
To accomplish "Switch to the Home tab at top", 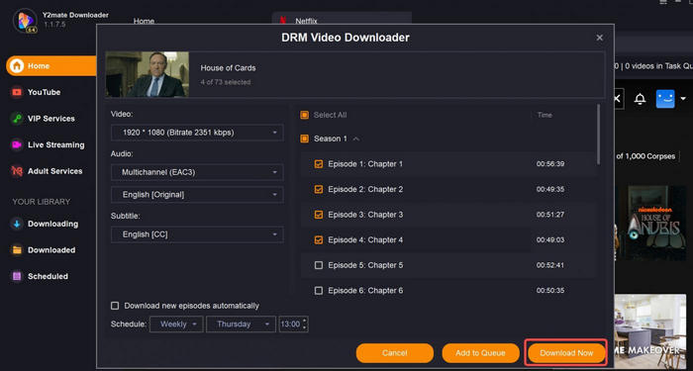I will click(144, 21).
